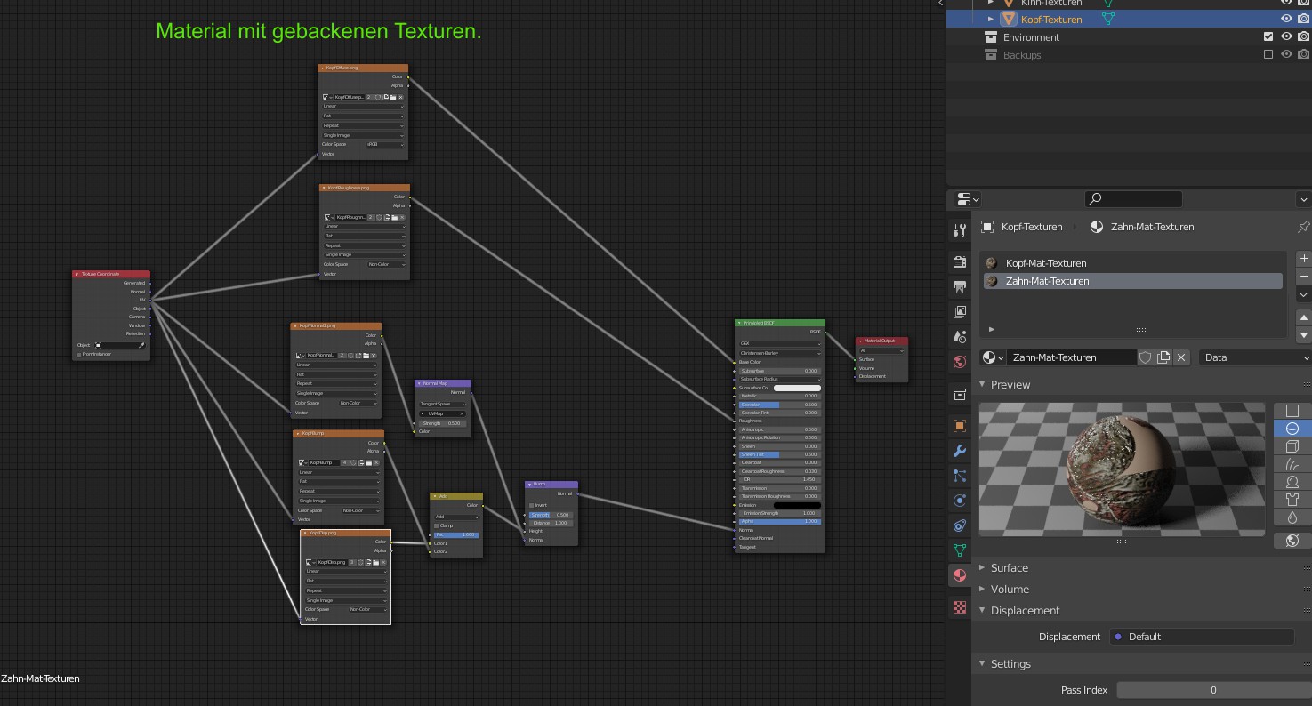Open the Texture properties checkerboard tab
This screenshot has width=1312, height=706.
[959, 607]
